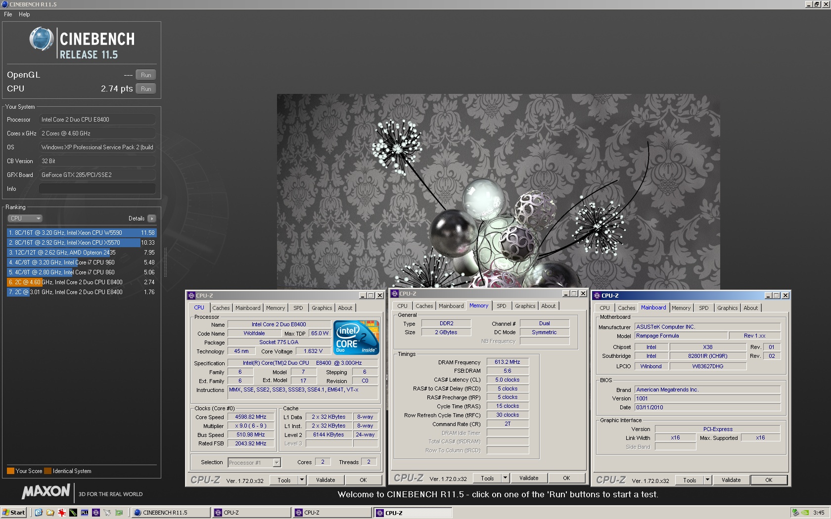
Task: Open the CPU ranking dropdown
Action: coord(25,218)
